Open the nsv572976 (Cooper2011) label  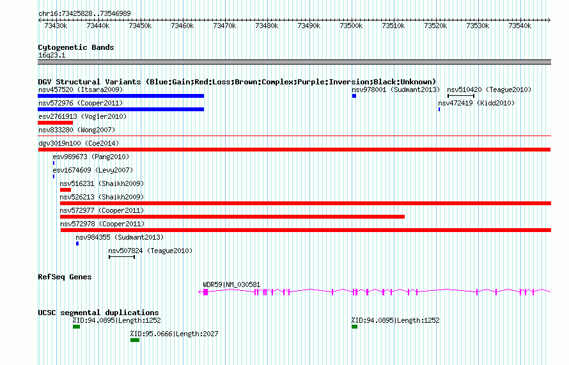[81, 103]
